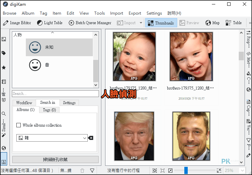Select the baby face thumbnail

pyautogui.click(x=134, y=57)
